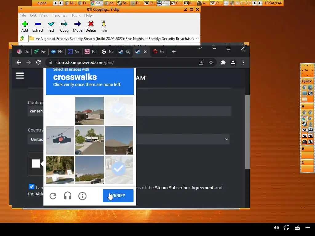
Task: Select the black car captcha tile
Action: tap(90, 170)
